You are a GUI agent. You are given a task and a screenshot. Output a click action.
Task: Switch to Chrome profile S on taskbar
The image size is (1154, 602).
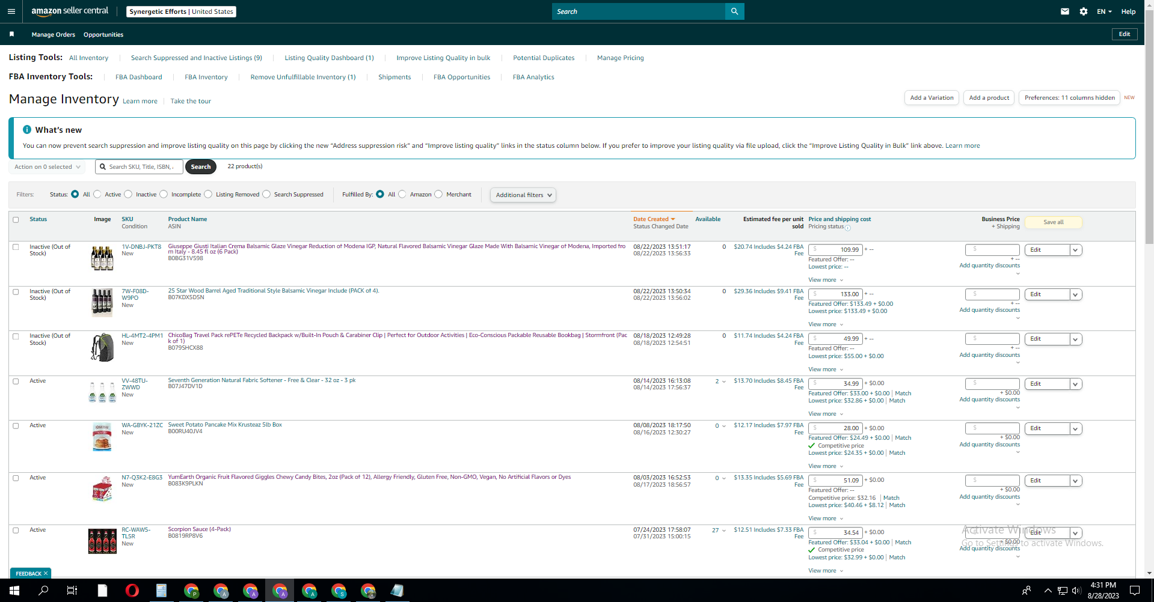(339, 591)
